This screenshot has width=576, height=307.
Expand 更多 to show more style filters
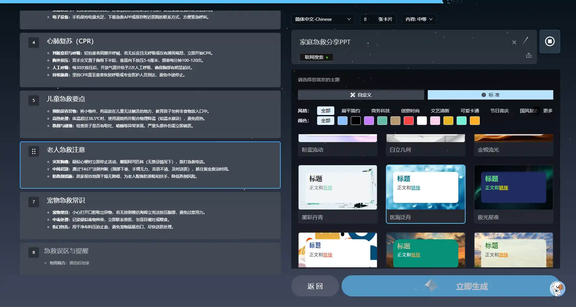point(548,110)
